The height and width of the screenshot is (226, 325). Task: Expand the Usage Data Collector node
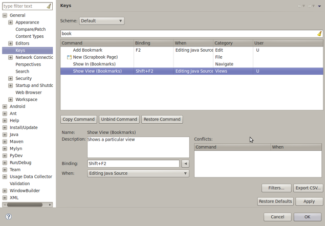[x=5, y=176]
